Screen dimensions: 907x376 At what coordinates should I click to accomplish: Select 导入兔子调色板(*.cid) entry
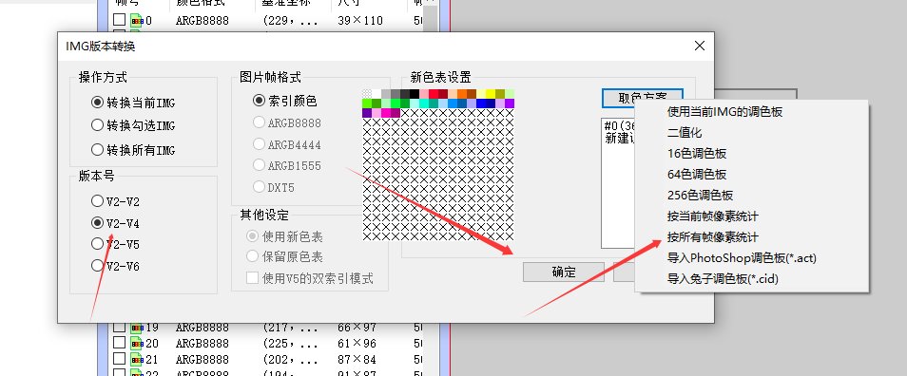pyautogui.click(x=751, y=279)
